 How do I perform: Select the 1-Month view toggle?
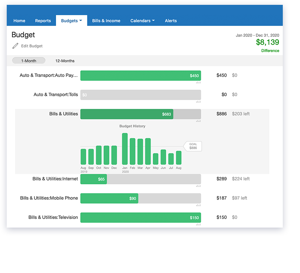29,61
